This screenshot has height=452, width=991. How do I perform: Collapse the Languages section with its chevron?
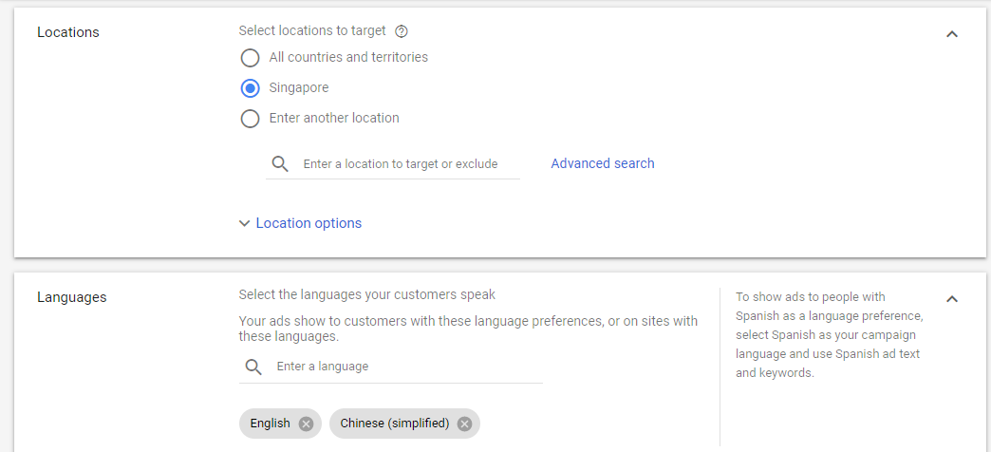coord(952,298)
